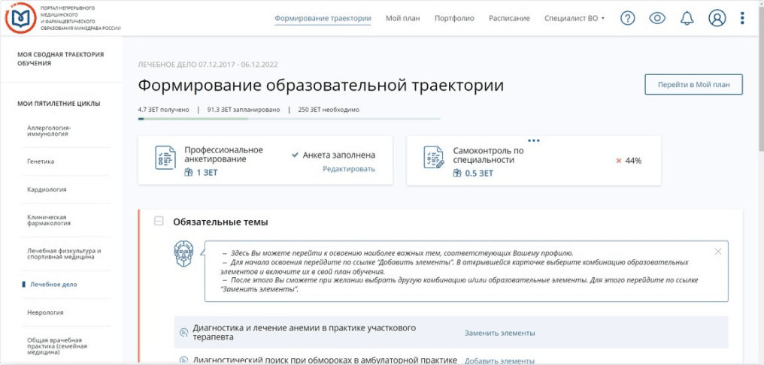
Task: Click the self-control test document icon
Action: pyautogui.click(x=434, y=157)
